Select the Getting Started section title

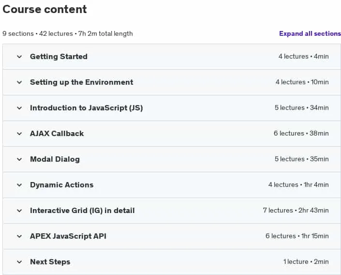click(x=59, y=57)
